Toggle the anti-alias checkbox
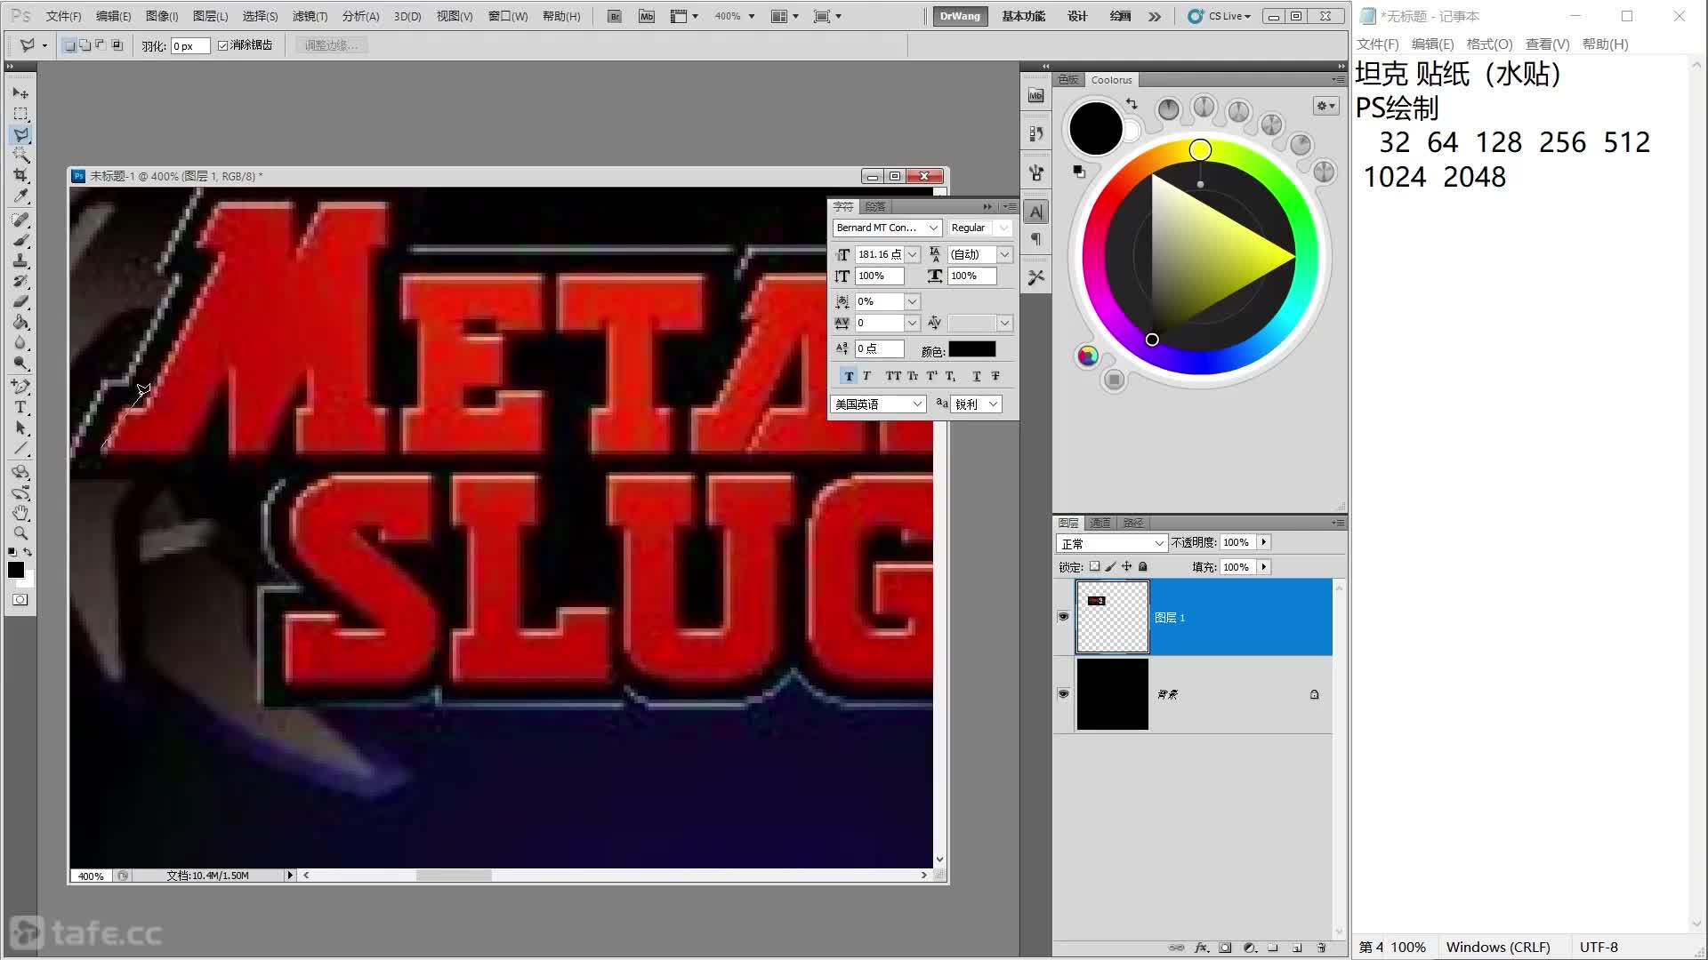The width and height of the screenshot is (1708, 960). coord(223,45)
